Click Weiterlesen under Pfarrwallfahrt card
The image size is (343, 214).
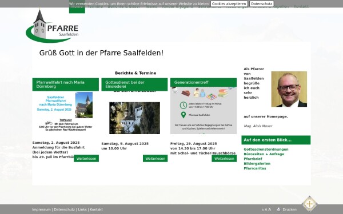click(x=86, y=159)
